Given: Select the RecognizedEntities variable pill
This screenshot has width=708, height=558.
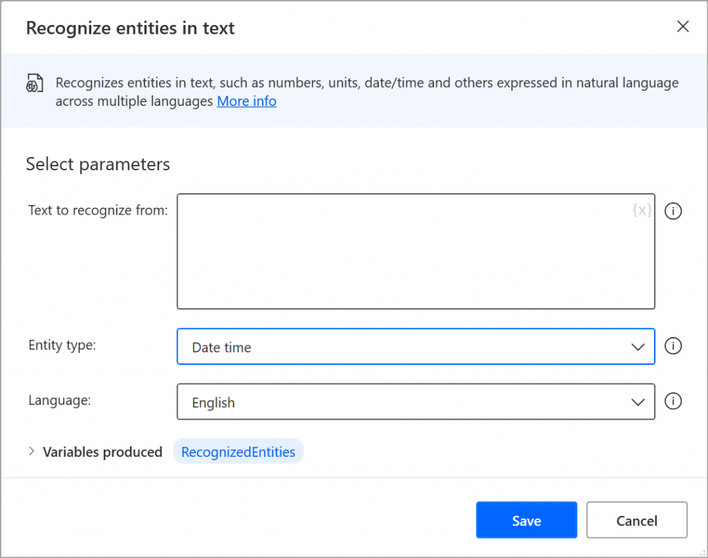Looking at the screenshot, I should click(x=238, y=452).
